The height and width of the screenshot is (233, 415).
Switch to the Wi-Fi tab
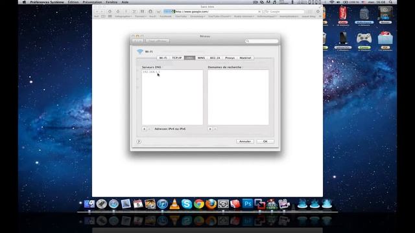click(163, 58)
